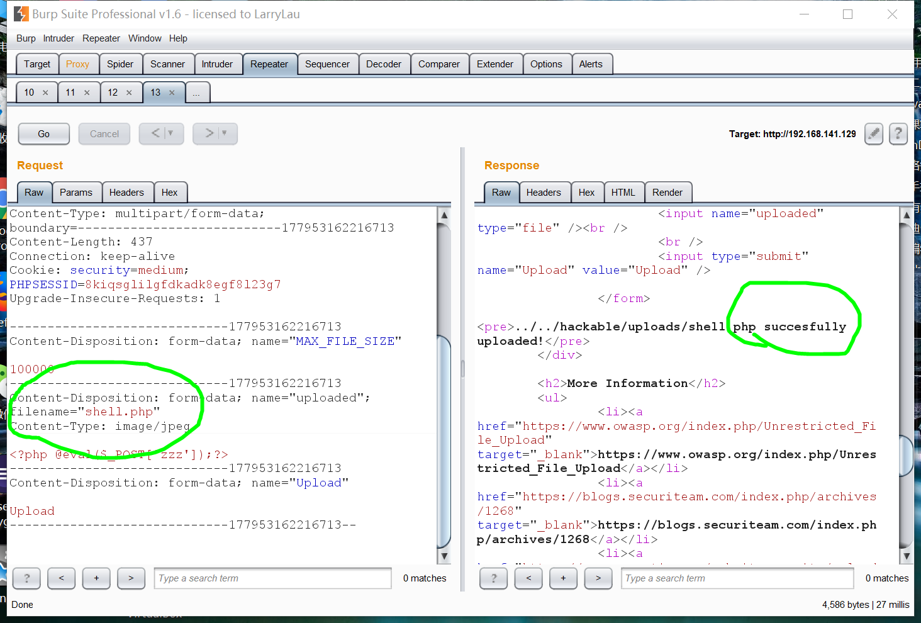Edit target with the pencil icon
This screenshot has width=921, height=623.
point(874,133)
